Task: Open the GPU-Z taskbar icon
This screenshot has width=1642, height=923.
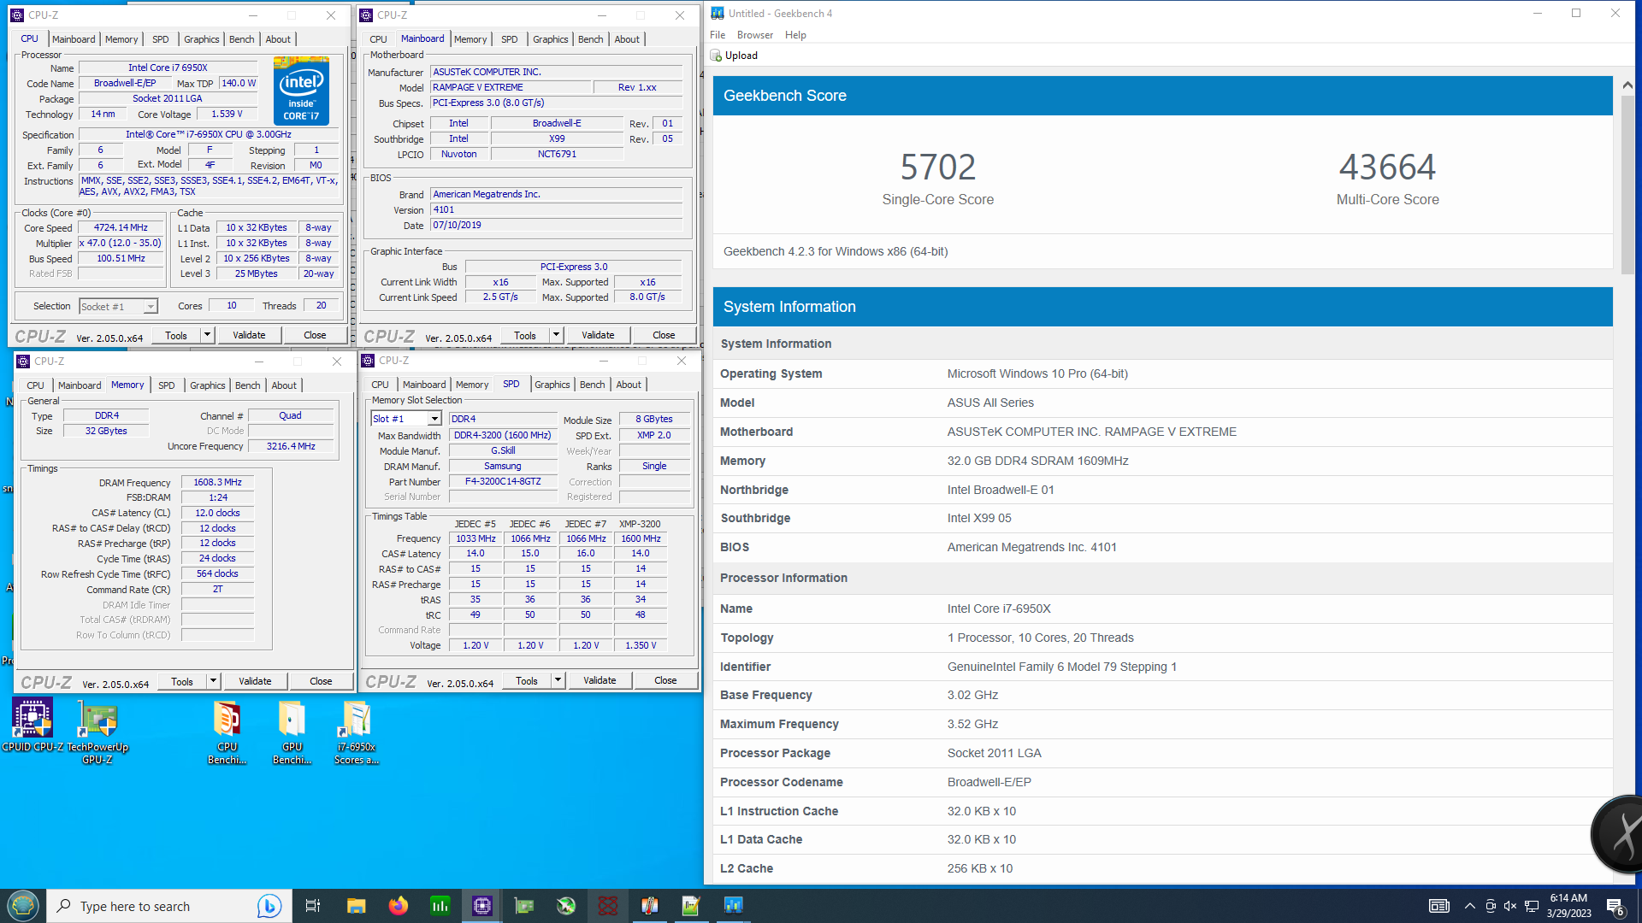Action: click(x=524, y=906)
